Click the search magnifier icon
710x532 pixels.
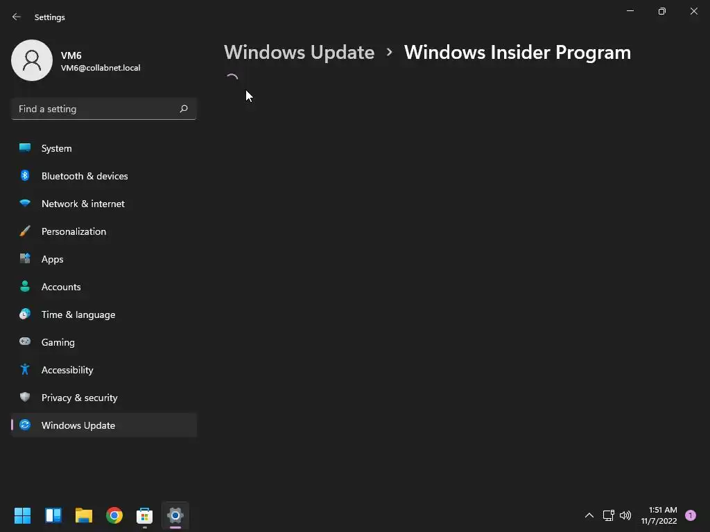coord(183,109)
